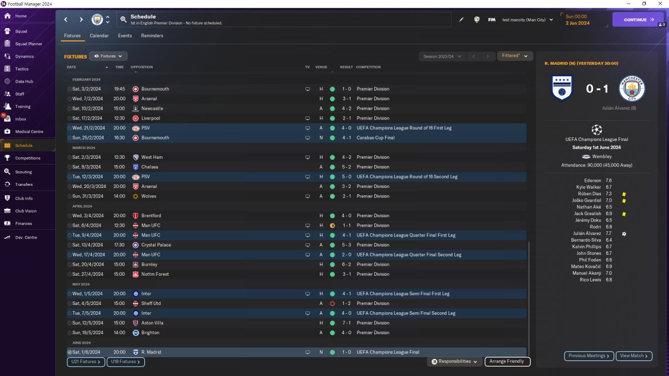Click the Manchester City club badge in header

[97, 20]
